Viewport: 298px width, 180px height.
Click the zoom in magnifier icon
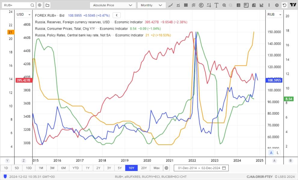224,5
